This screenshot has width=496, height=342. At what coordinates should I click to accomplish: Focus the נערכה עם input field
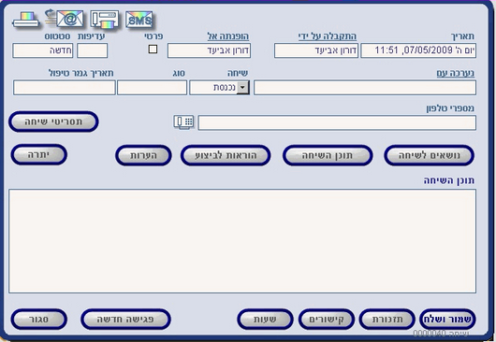click(365, 88)
